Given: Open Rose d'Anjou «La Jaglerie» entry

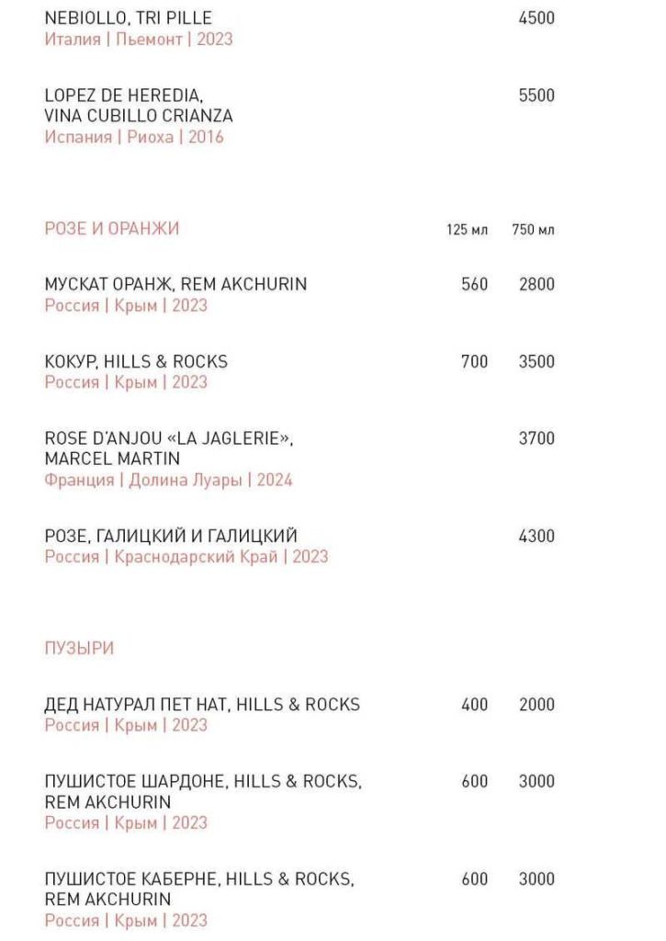Looking at the screenshot, I should tap(168, 448).
